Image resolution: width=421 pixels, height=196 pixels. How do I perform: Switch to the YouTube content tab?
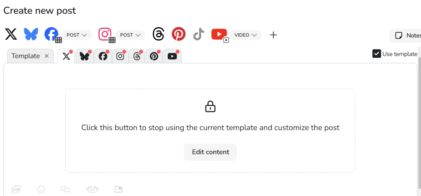tap(172, 56)
